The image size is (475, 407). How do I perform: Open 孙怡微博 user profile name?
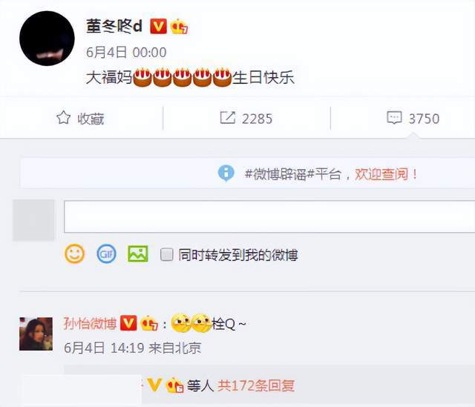[x=91, y=323]
